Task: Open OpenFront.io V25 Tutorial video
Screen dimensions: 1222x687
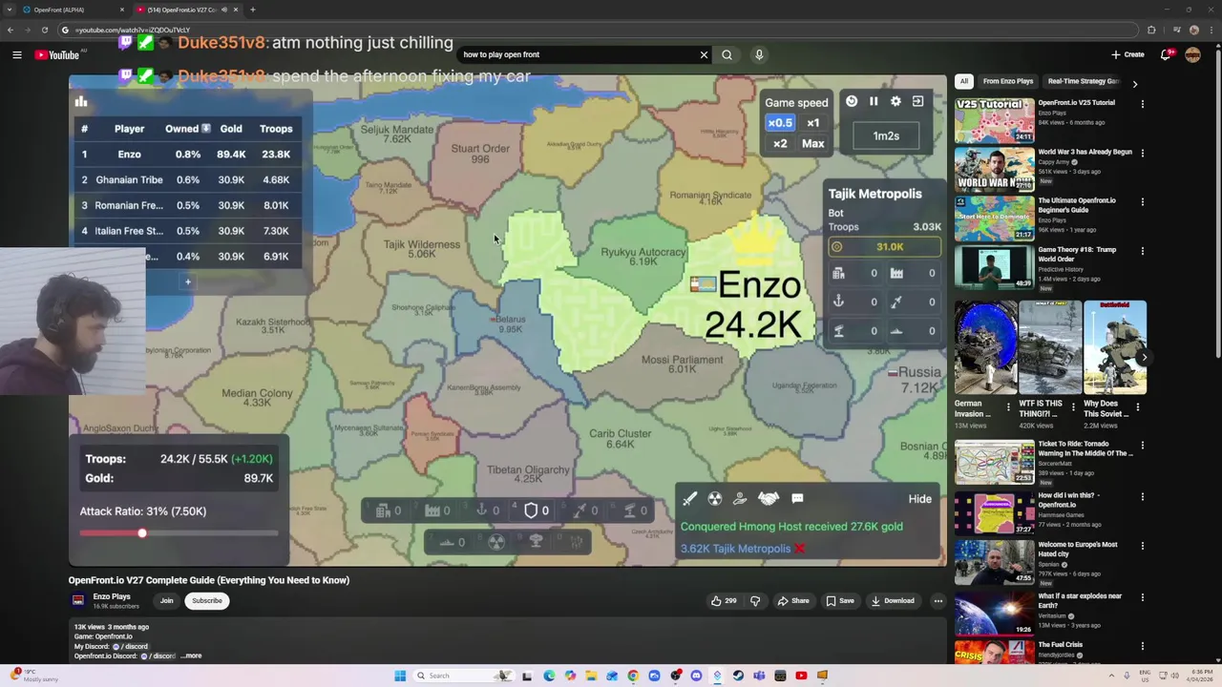Action: pos(1076,103)
